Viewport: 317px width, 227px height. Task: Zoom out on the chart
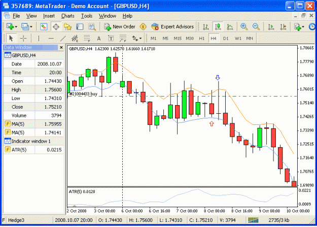click(x=256, y=26)
